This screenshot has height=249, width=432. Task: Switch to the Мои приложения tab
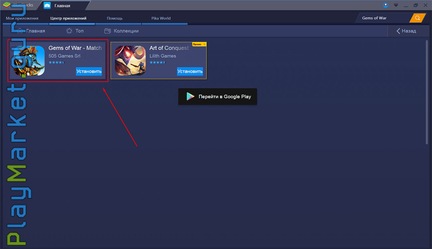point(22,18)
